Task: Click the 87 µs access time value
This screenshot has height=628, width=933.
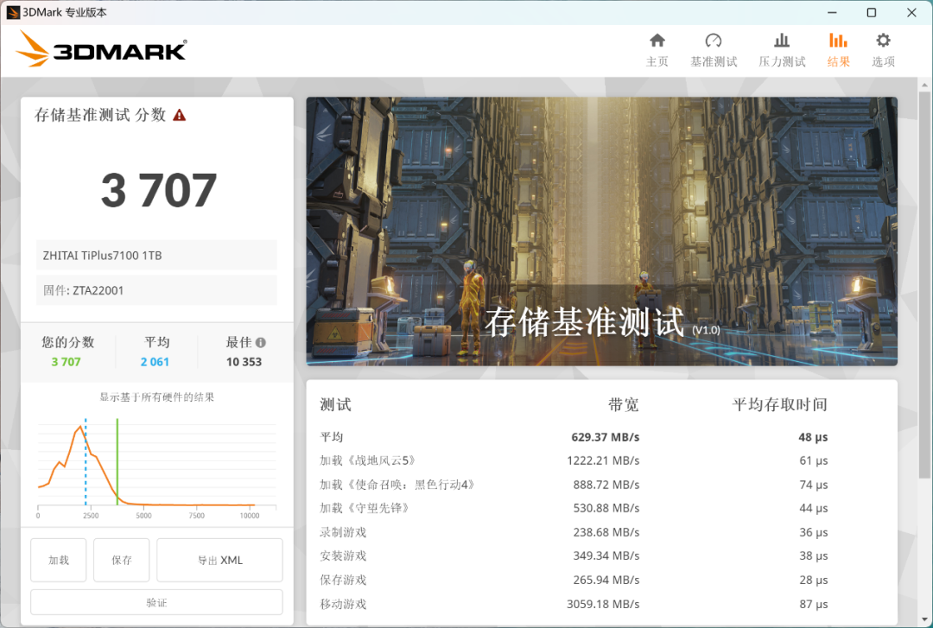Action: (814, 604)
